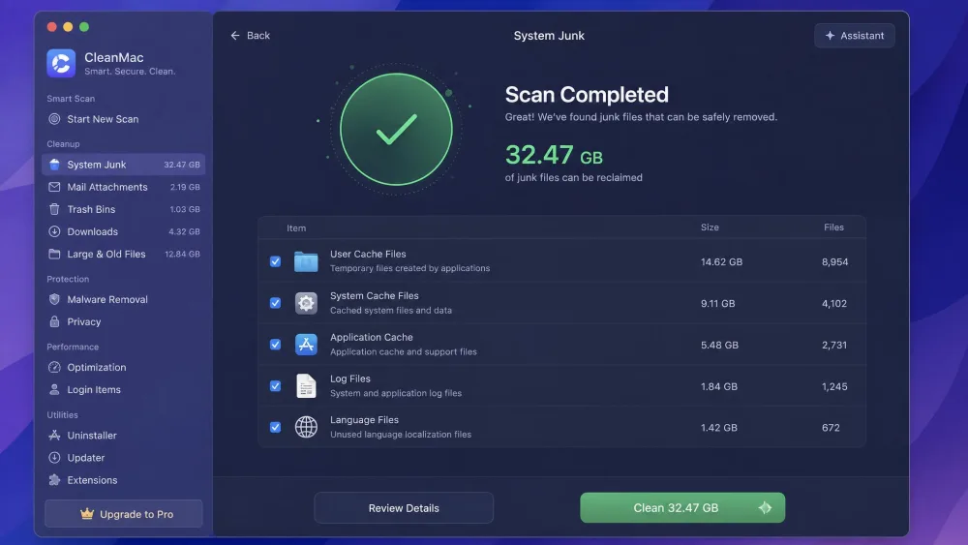Viewport: 968px width, 545px height.
Task: Click the 1,245 files count
Action: (834, 385)
